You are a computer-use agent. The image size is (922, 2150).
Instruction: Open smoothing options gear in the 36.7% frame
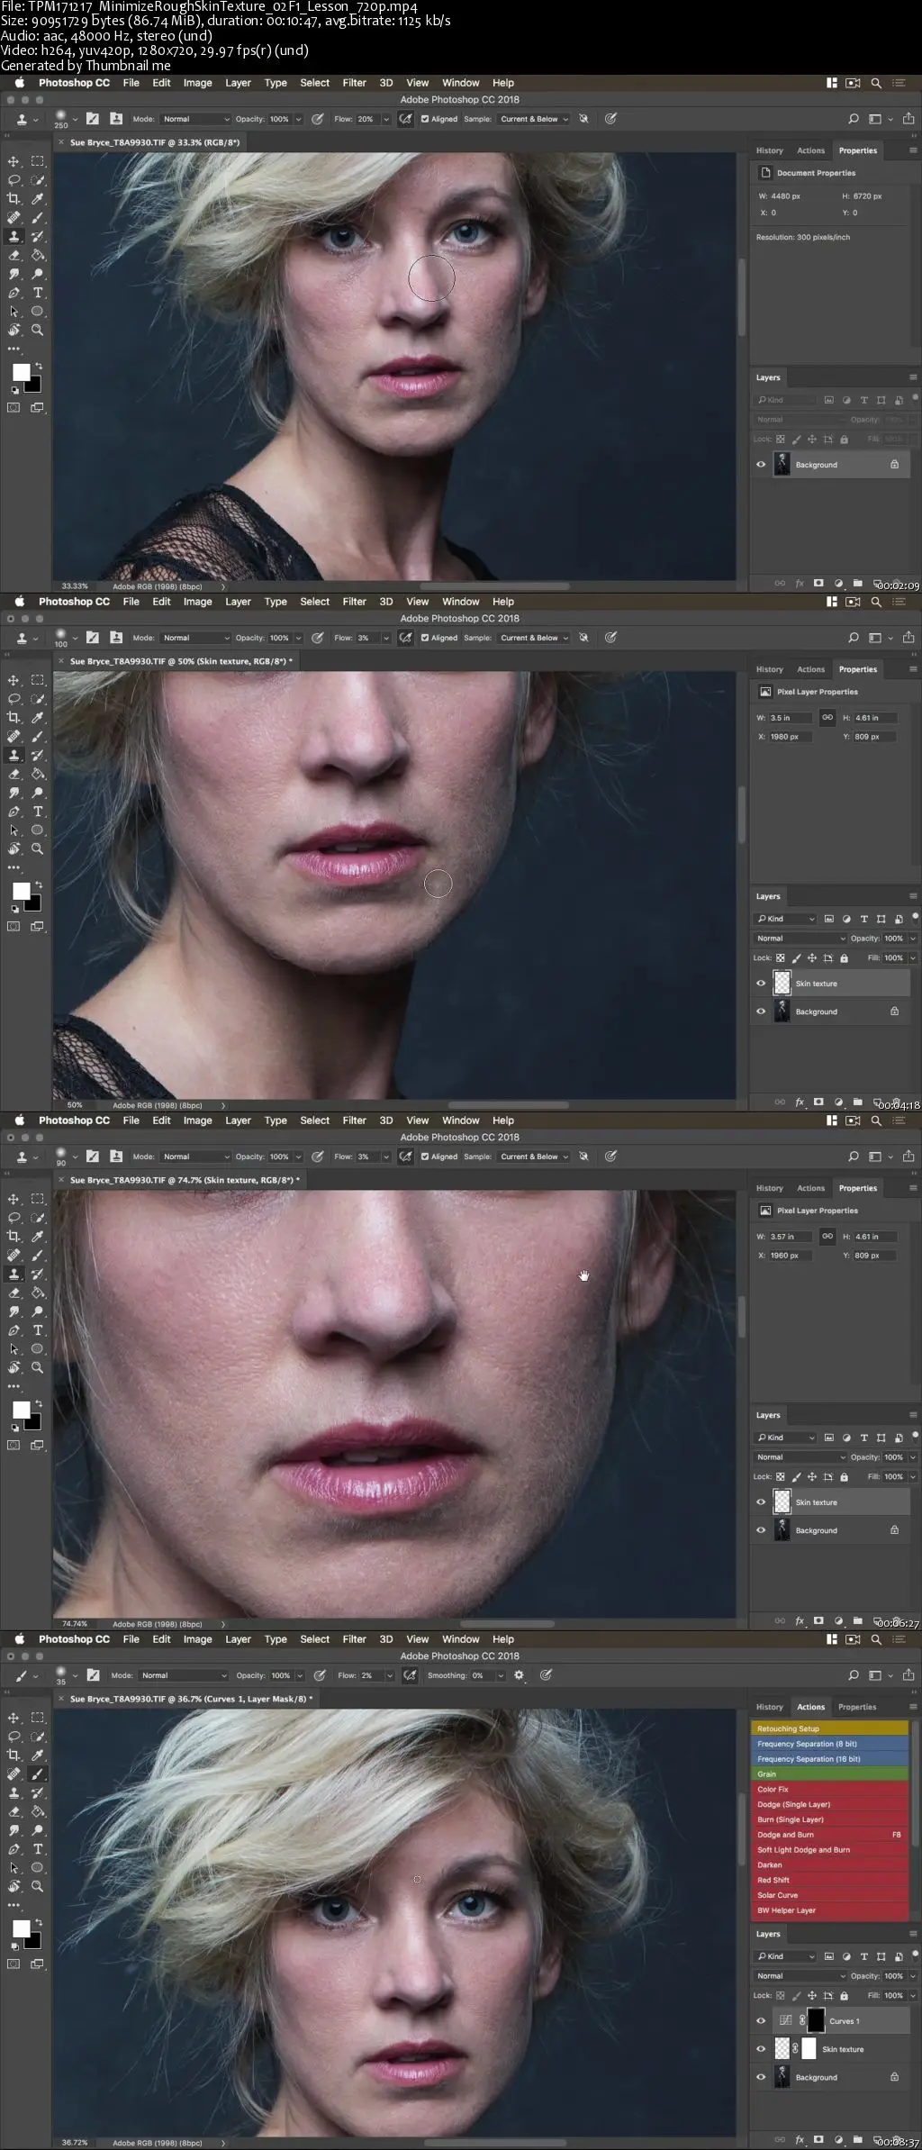(519, 1675)
